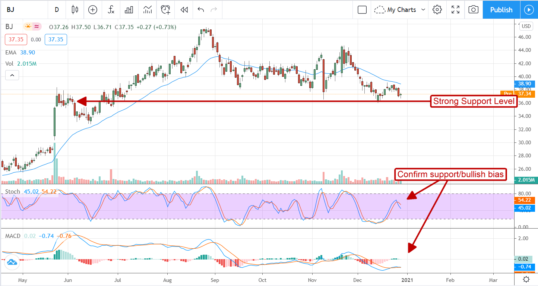Open the financials bar chart icon
The image size is (538, 286).
(x=129, y=10)
